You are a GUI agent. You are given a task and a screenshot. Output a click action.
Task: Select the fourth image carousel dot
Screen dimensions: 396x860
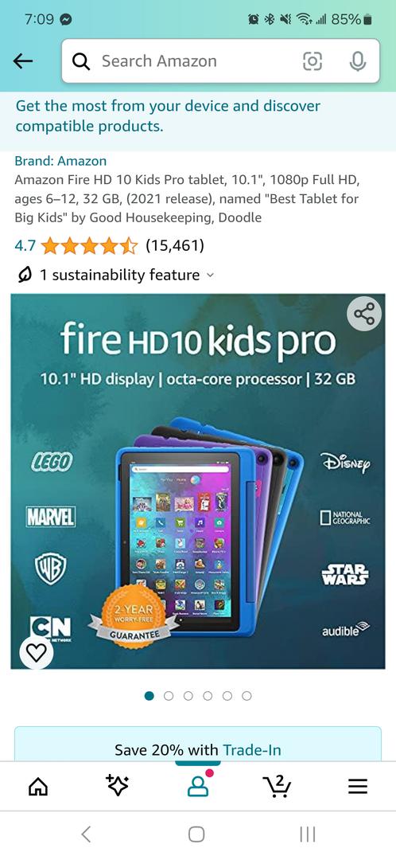[x=208, y=695]
